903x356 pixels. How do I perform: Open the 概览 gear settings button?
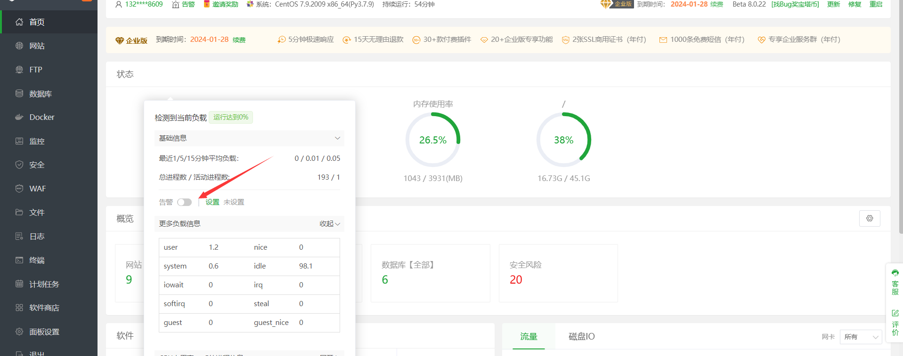pyautogui.click(x=870, y=218)
